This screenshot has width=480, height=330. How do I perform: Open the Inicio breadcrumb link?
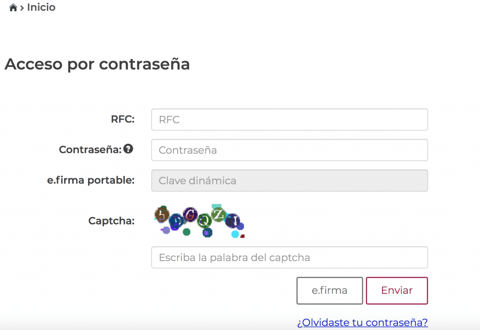[x=41, y=7]
